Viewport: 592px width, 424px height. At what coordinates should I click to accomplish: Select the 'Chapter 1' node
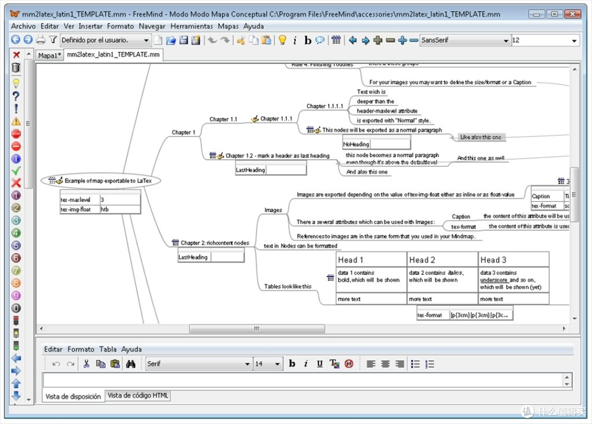coord(184,132)
